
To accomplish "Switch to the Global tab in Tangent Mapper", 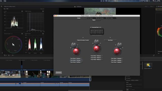I will click(78, 18).
